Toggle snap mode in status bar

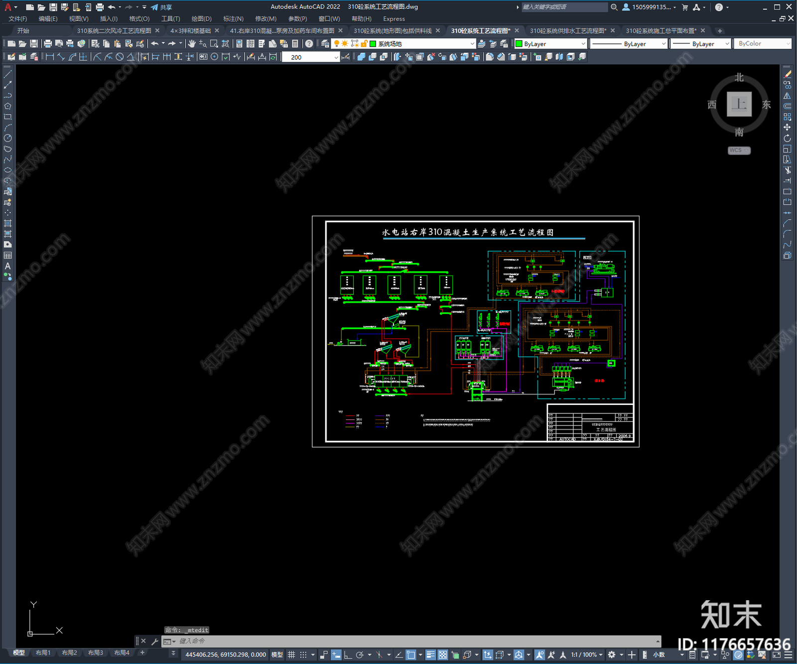click(x=303, y=655)
